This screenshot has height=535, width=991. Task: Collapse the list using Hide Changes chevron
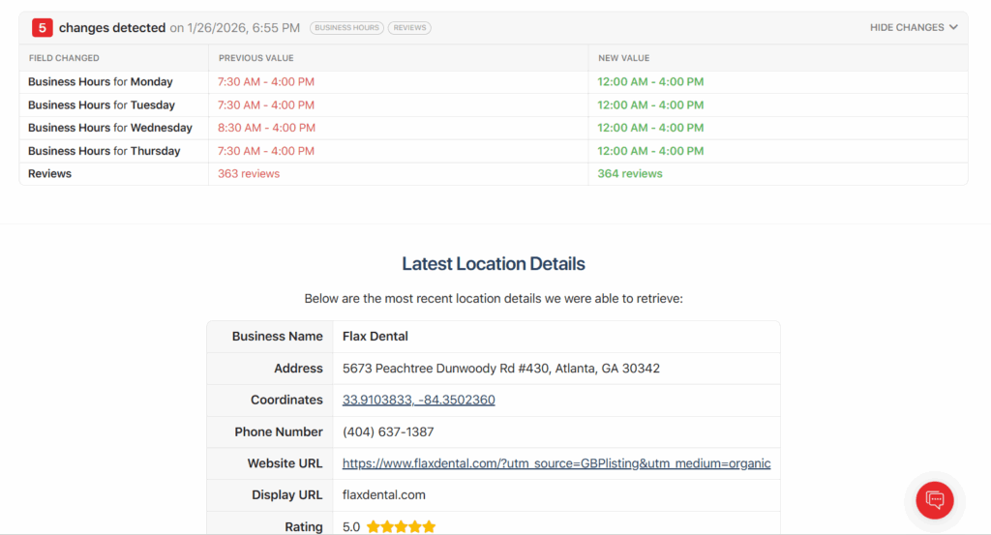(952, 28)
